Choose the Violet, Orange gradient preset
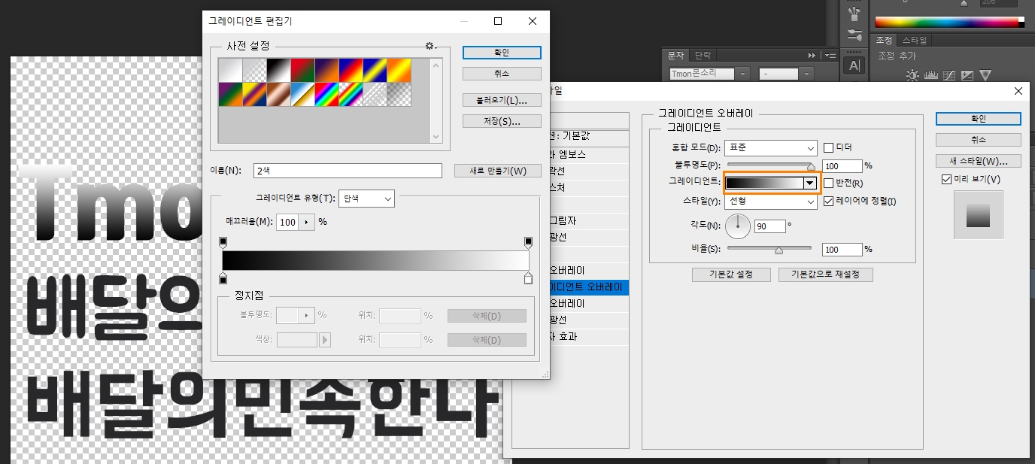This screenshot has width=1035, height=464. click(326, 70)
